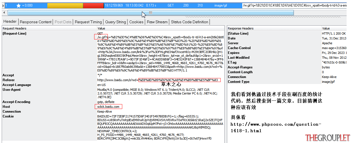Click the URL cell starting with /w.gif?q=
This screenshot has width=352, height=143.
click(x=294, y=5)
